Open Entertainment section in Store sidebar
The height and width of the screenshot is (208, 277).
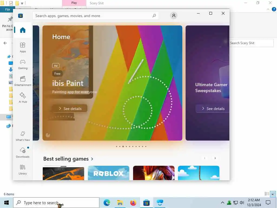click(x=23, y=81)
